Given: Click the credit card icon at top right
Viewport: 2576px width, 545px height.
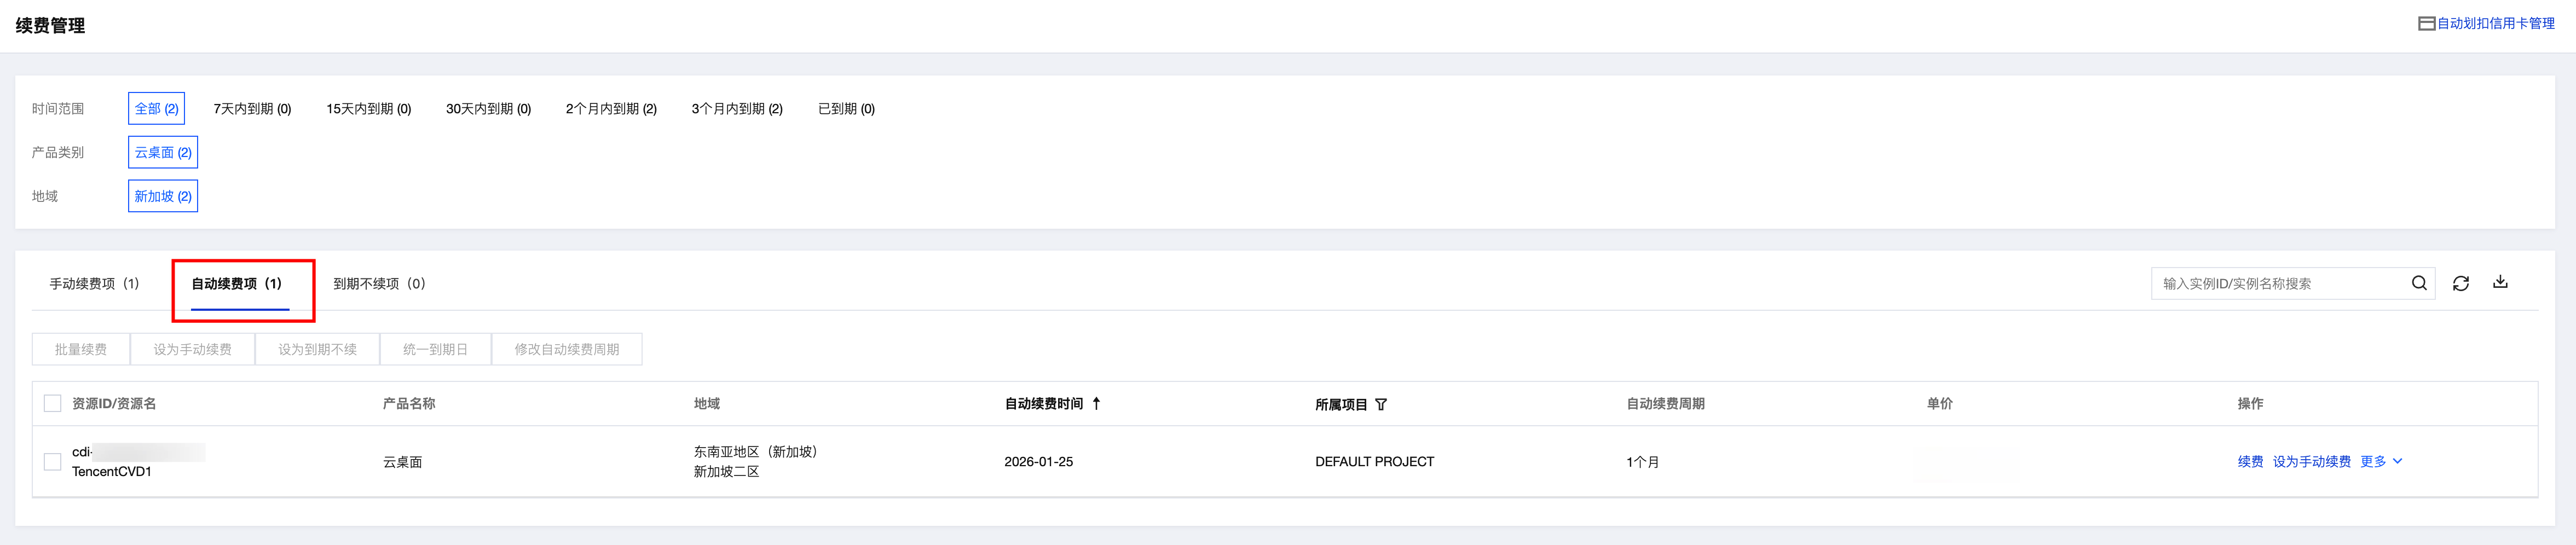Looking at the screenshot, I should tap(2426, 23).
